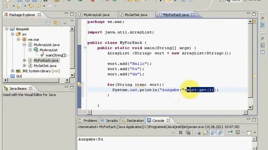This screenshot has height=150, width=268.
Task: Clear the Console output
Action: pos(198,132)
